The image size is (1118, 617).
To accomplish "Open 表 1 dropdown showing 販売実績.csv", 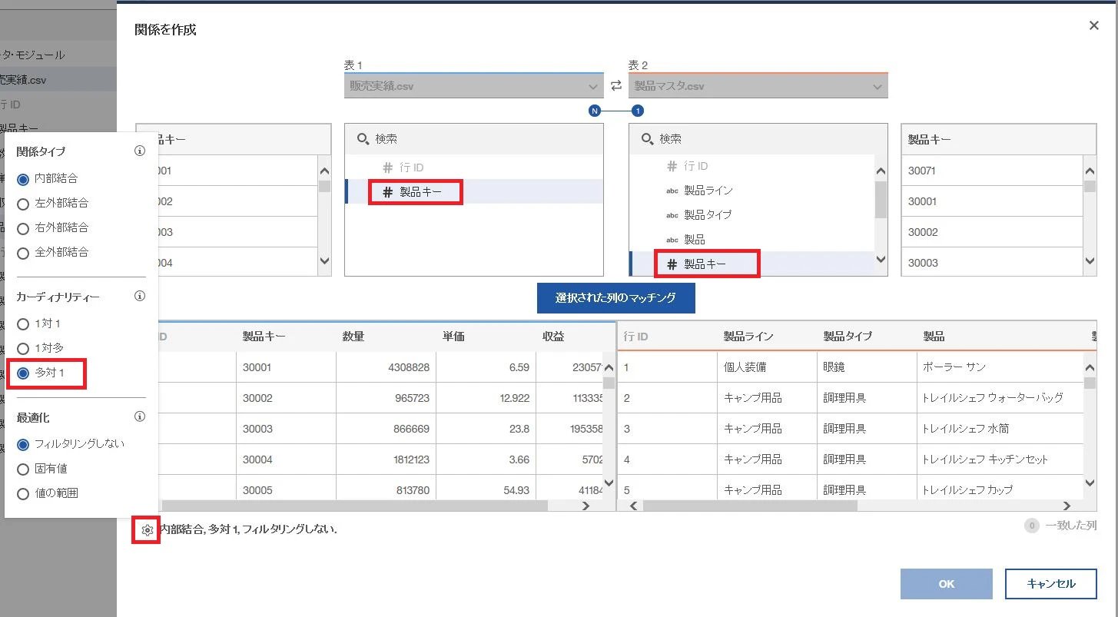I will click(x=474, y=86).
